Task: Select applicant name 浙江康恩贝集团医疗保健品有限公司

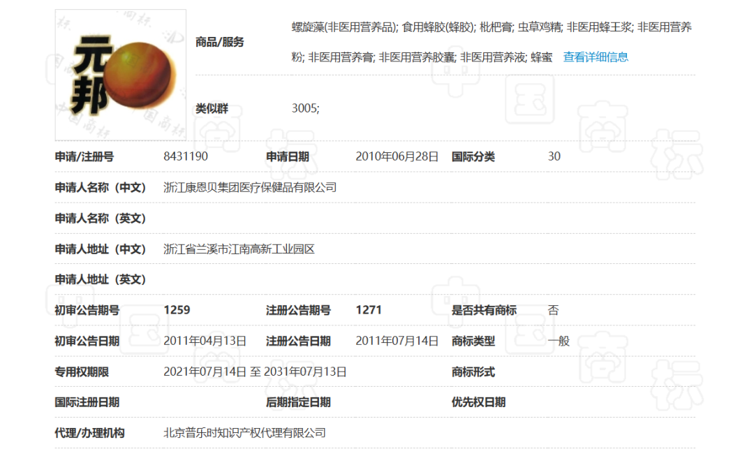Action: 249,187
